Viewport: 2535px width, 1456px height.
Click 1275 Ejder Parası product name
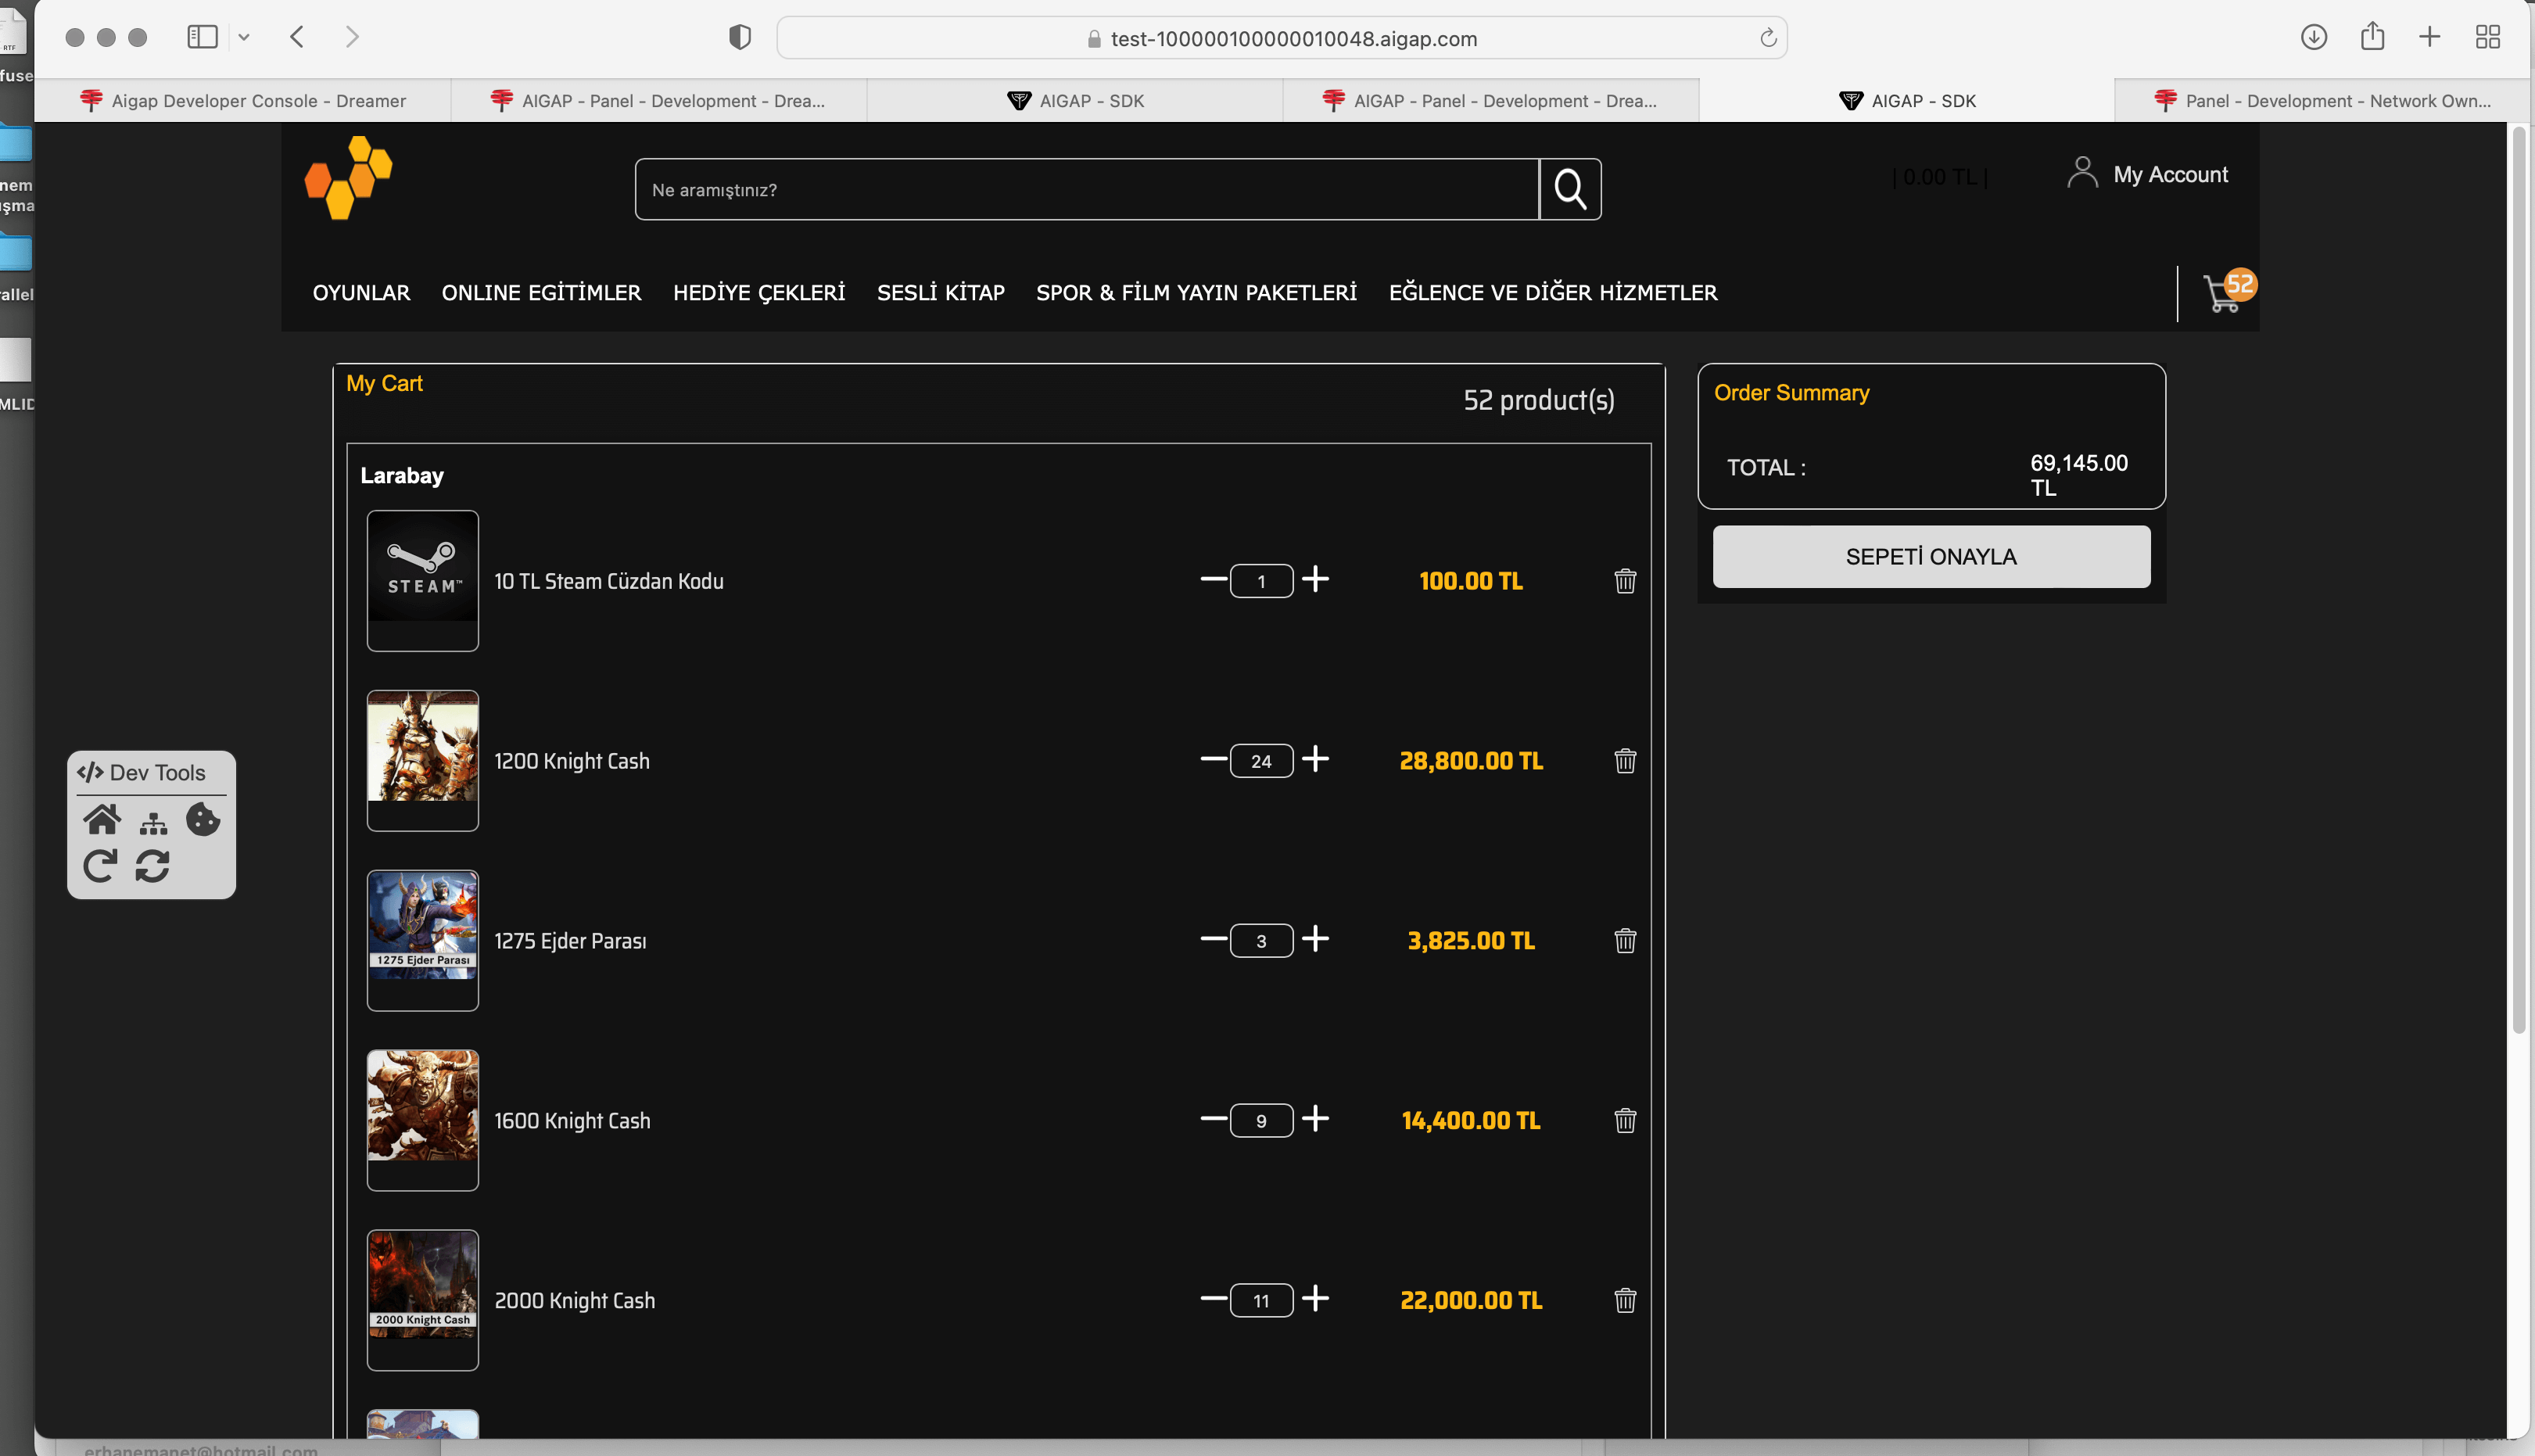tap(570, 941)
